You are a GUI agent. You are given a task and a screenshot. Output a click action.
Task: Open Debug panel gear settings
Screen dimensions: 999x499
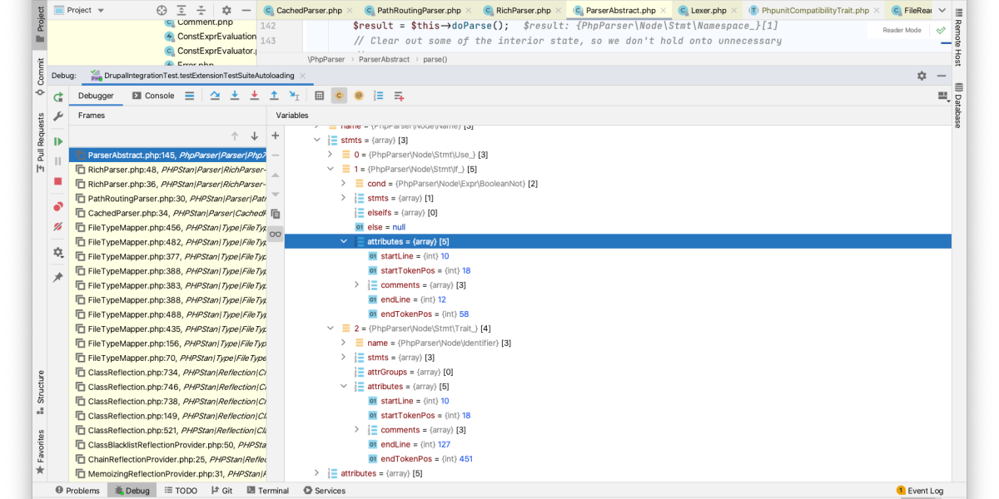click(922, 75)
